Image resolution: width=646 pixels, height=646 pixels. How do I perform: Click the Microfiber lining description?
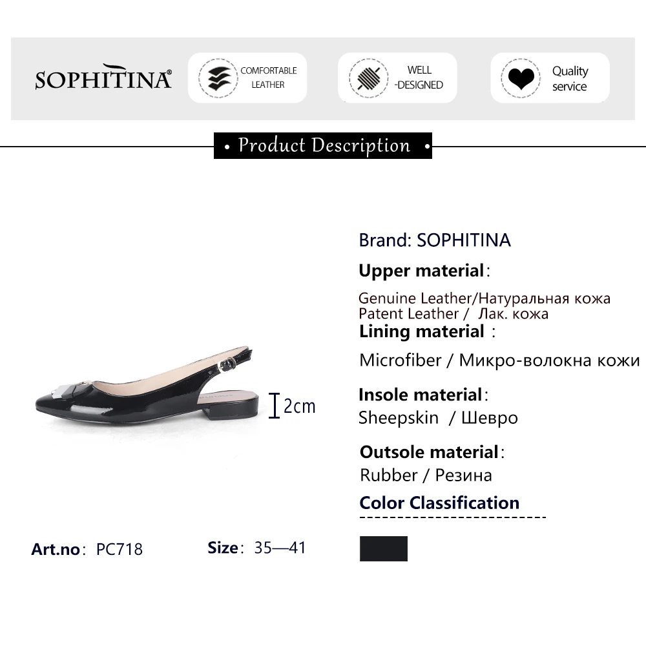click(x=499, y=360)
